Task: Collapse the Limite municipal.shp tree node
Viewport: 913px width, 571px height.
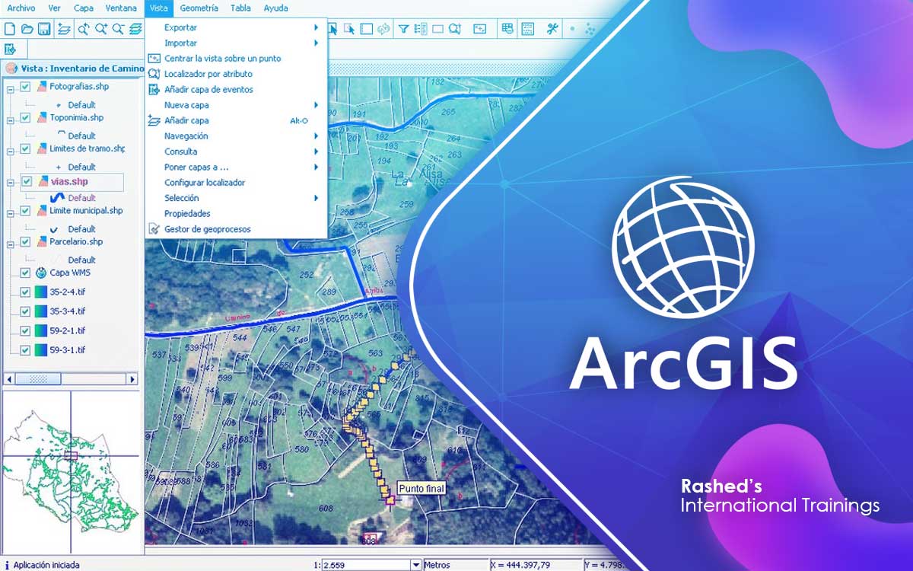Action: 11,213
